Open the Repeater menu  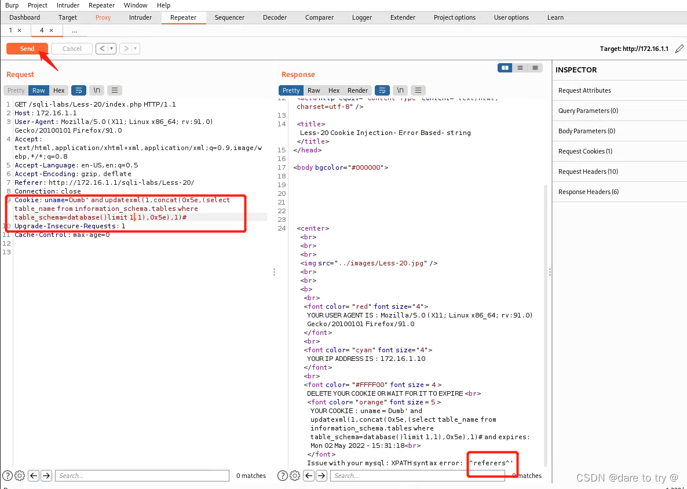(x=101, y=5)
